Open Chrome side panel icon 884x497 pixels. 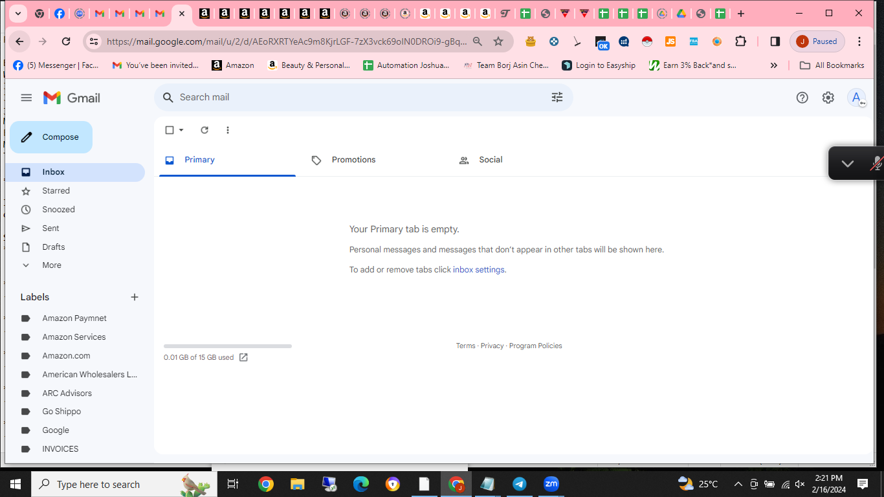point(775,41)
